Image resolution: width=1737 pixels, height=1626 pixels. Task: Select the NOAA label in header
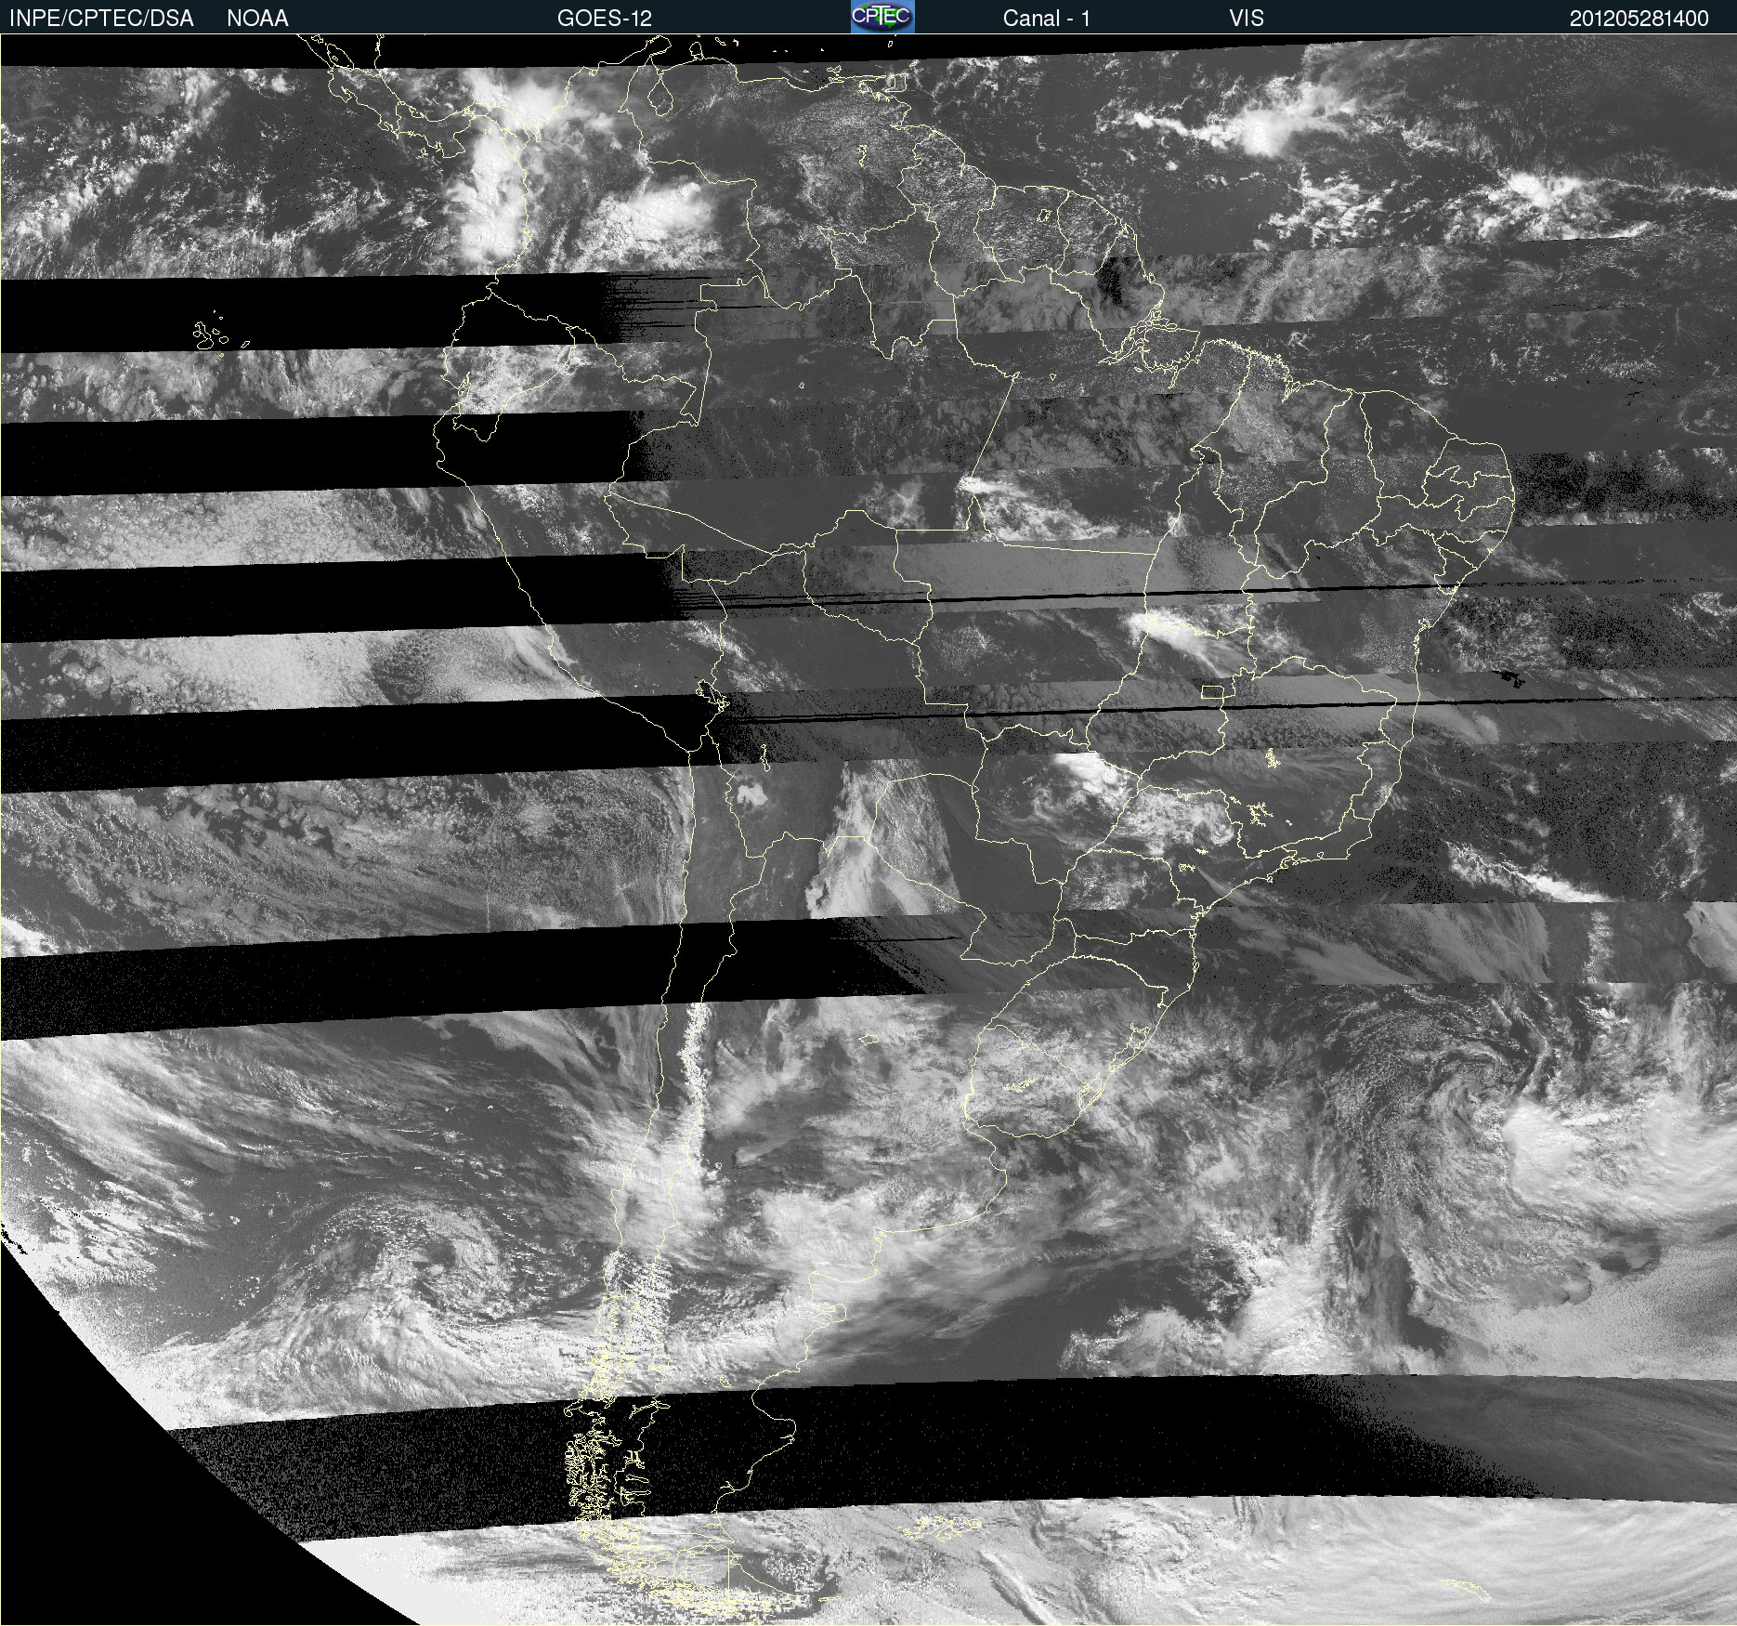(257, 19)
